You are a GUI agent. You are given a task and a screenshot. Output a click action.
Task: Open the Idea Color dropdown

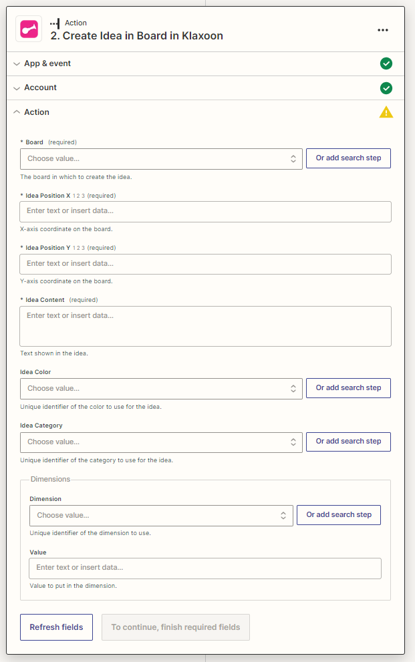161,388
